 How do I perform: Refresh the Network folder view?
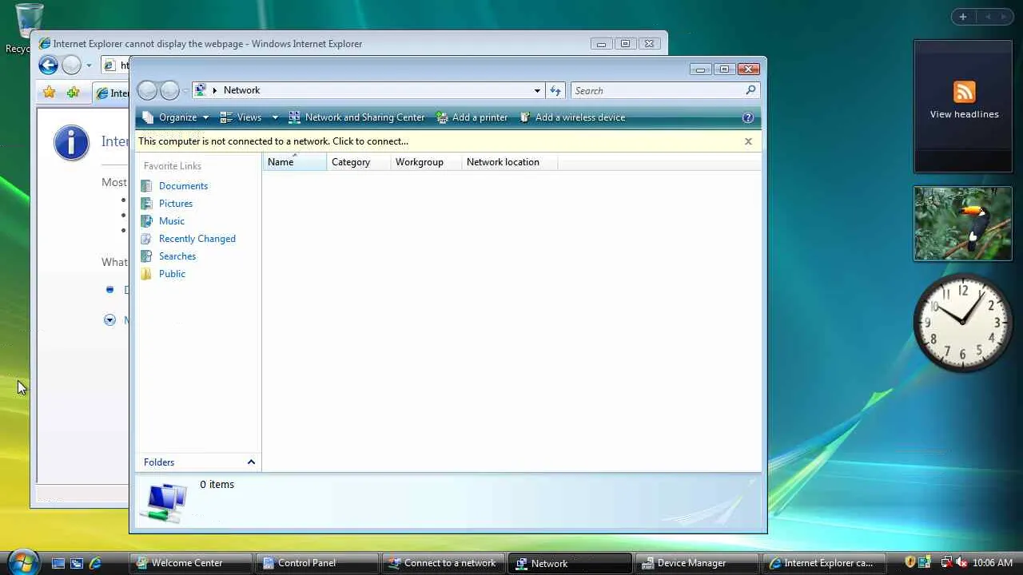click(555, 90)
